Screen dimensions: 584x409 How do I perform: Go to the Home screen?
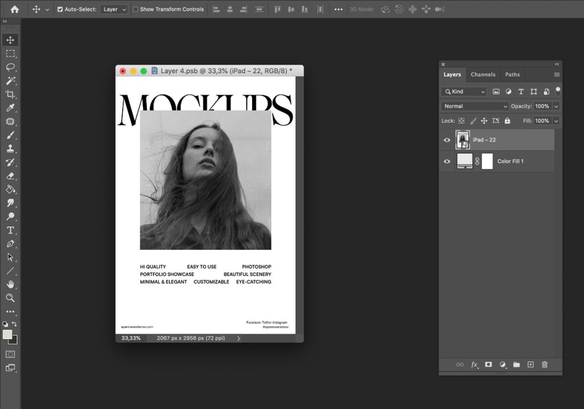(14, 9)
